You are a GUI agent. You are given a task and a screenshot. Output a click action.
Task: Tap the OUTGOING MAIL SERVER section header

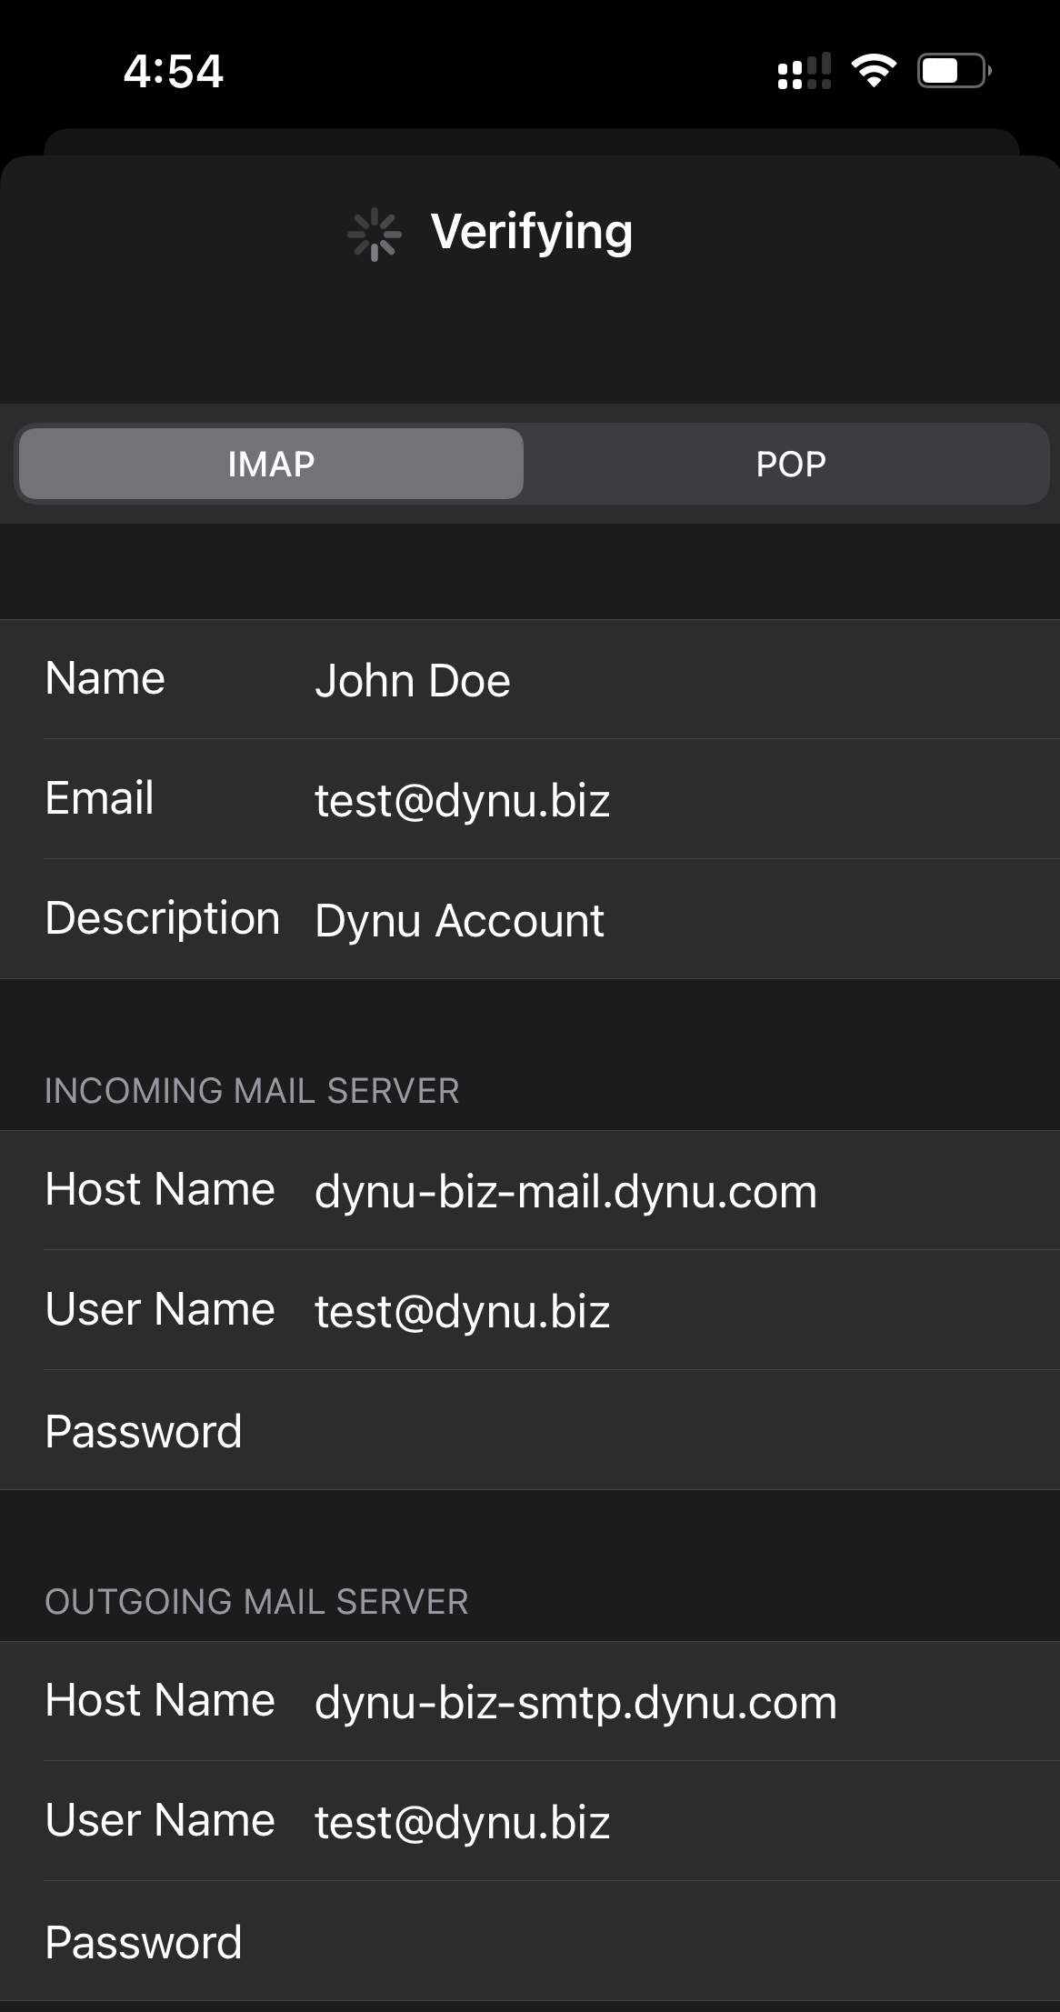pos(256,1602)
